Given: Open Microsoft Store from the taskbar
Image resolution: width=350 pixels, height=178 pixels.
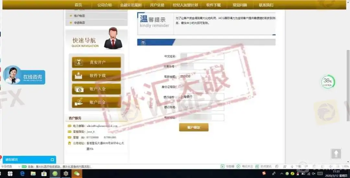Looking at the screenshot, I should [44, 173].
